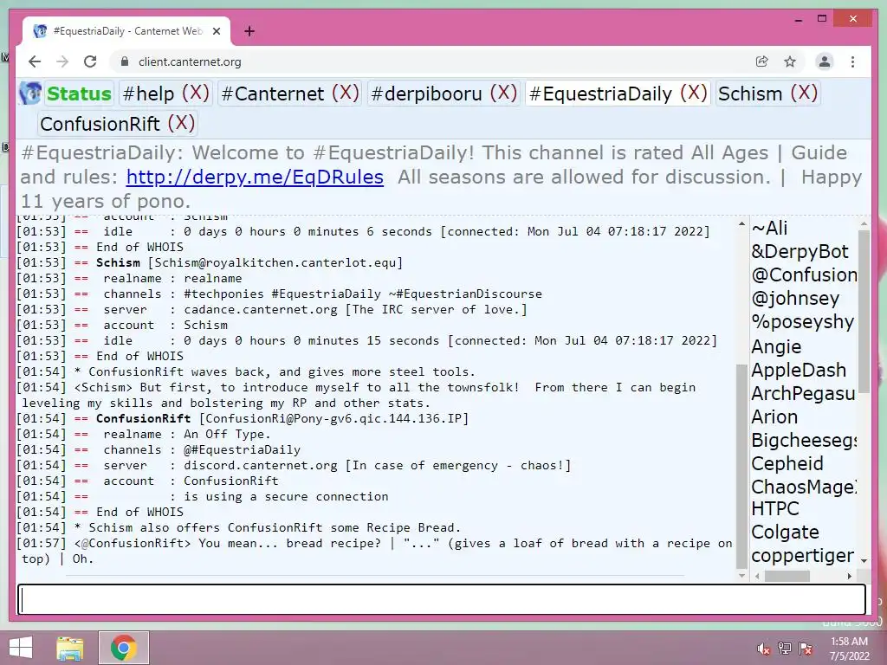
Task: Reload the Canternet page
Action: pyautogui.click(x=90, y=61)
